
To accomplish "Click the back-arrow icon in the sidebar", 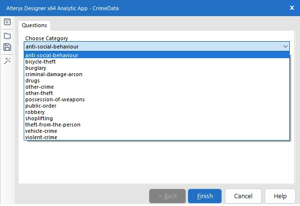I will (x=7, y=22).
